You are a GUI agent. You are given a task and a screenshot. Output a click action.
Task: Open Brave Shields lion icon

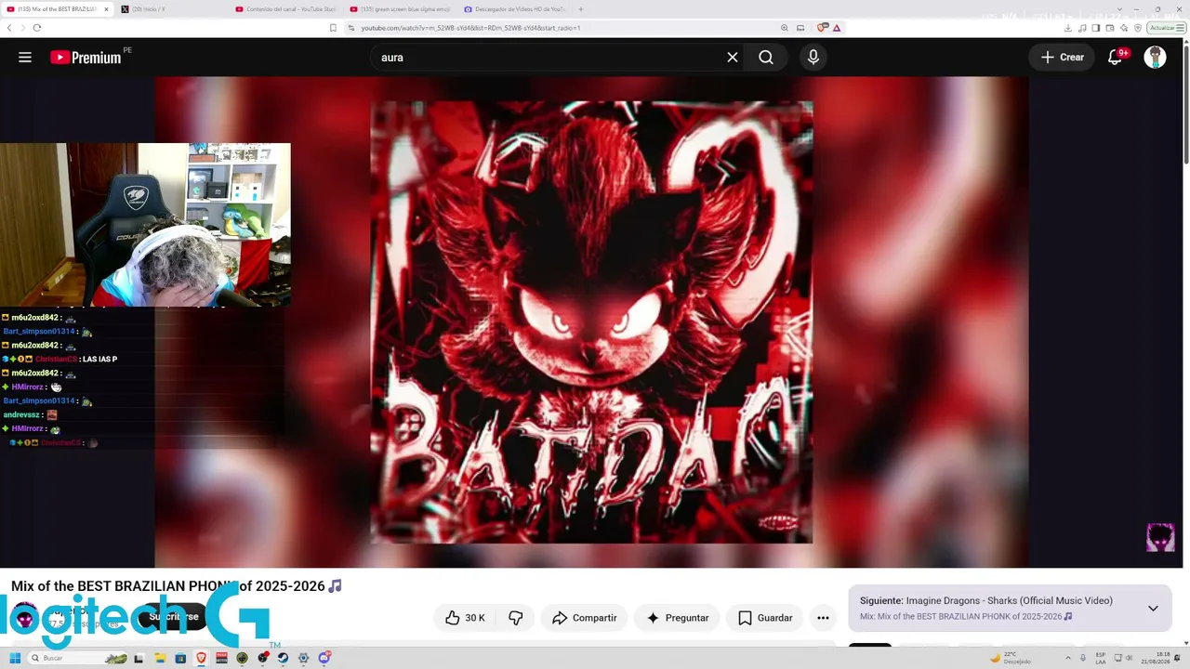click(822, 28)
